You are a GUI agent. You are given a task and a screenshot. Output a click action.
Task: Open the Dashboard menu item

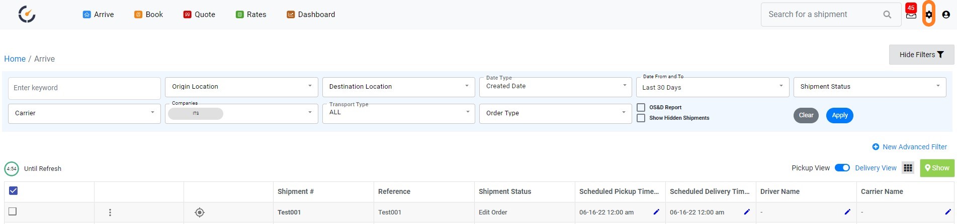click(311, 15)
